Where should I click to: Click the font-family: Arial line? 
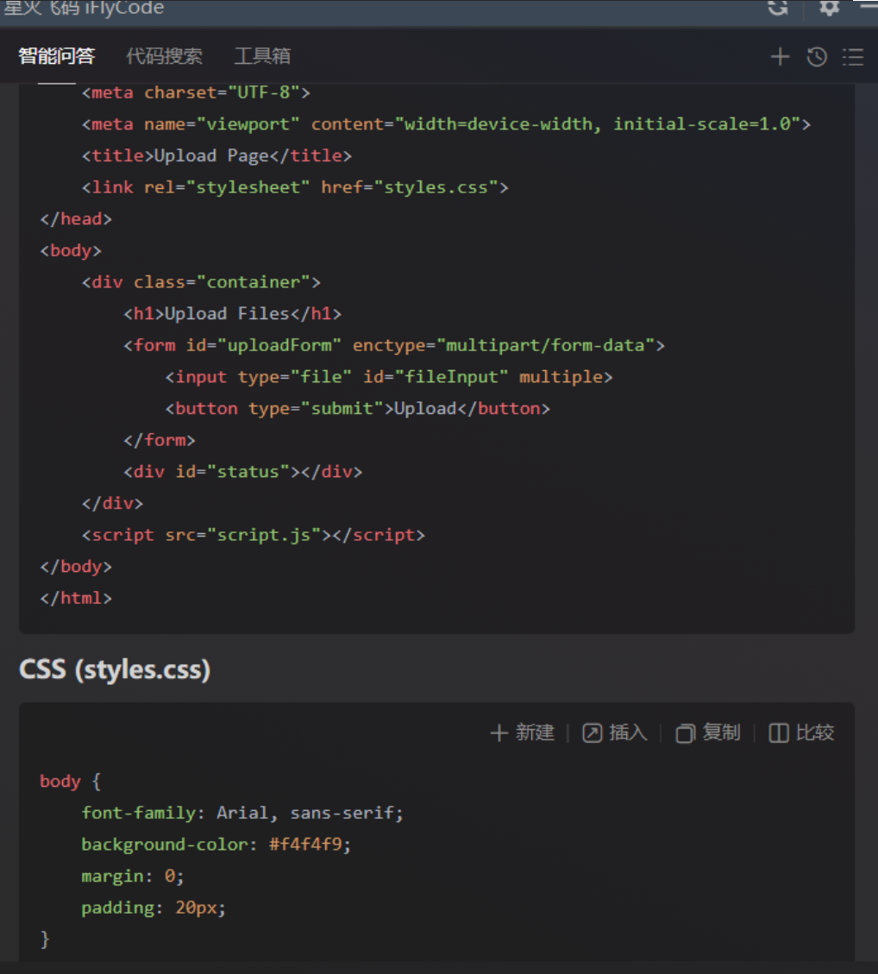pos(242,814)
